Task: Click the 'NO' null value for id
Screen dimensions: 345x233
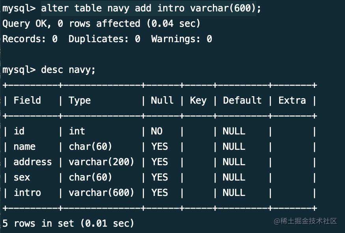Action: click(x=157, y=131)
